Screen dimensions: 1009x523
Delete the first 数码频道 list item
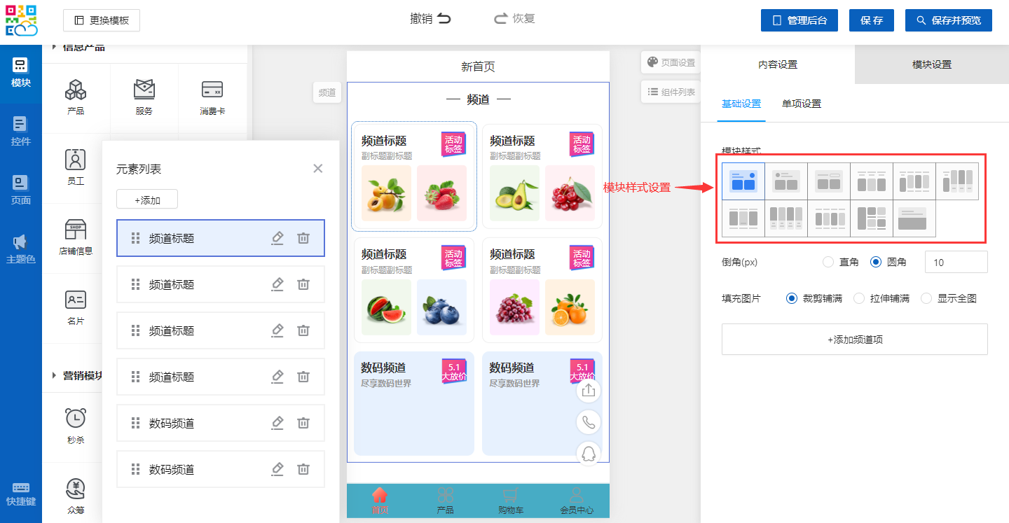(x=303, y=423)
